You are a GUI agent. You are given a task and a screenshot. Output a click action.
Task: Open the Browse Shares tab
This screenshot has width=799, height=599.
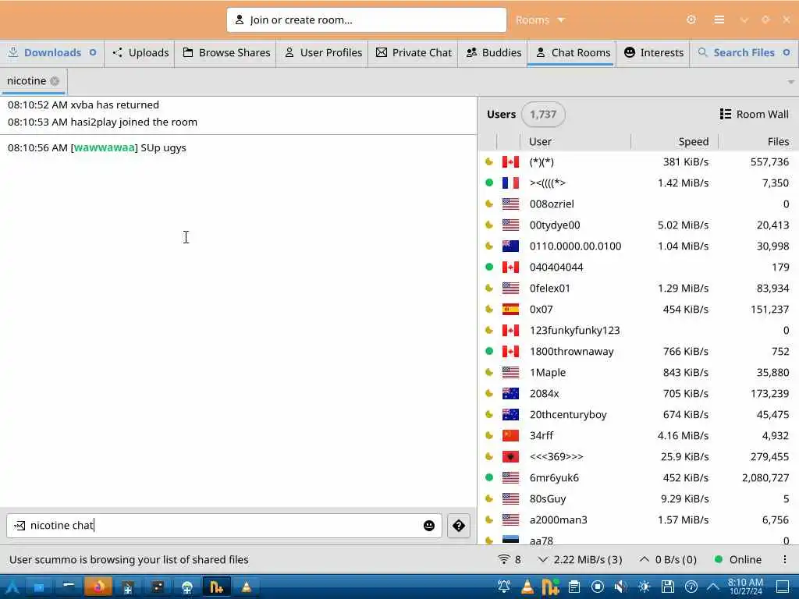point(225,53)
